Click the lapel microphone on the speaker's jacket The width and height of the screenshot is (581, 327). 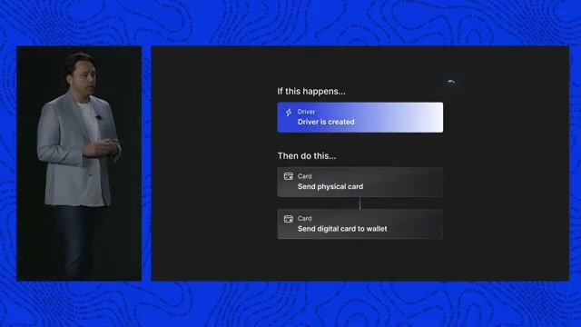click(x=98, y=117)
